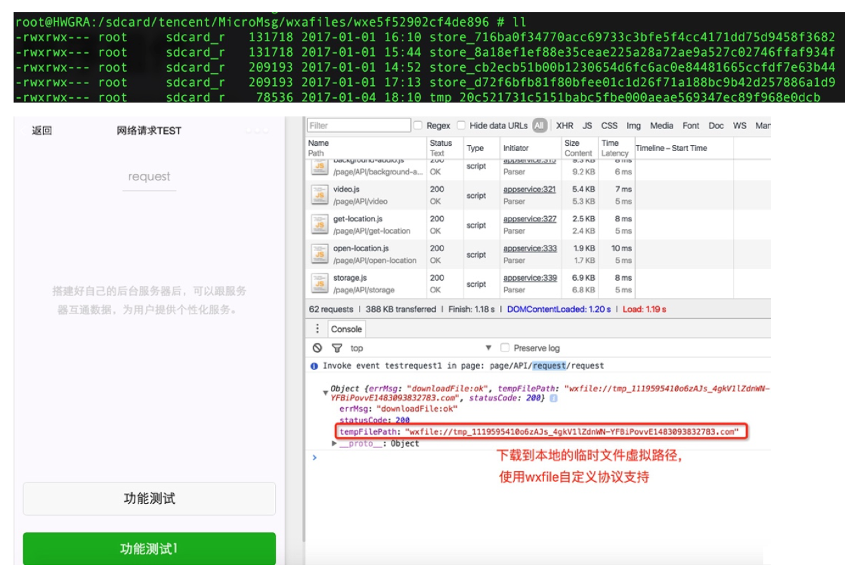Image resolution: width=845 pixels, height=571 pixels.
Task: Click the JS file icon for open-location.js
Action: [320, 254]
